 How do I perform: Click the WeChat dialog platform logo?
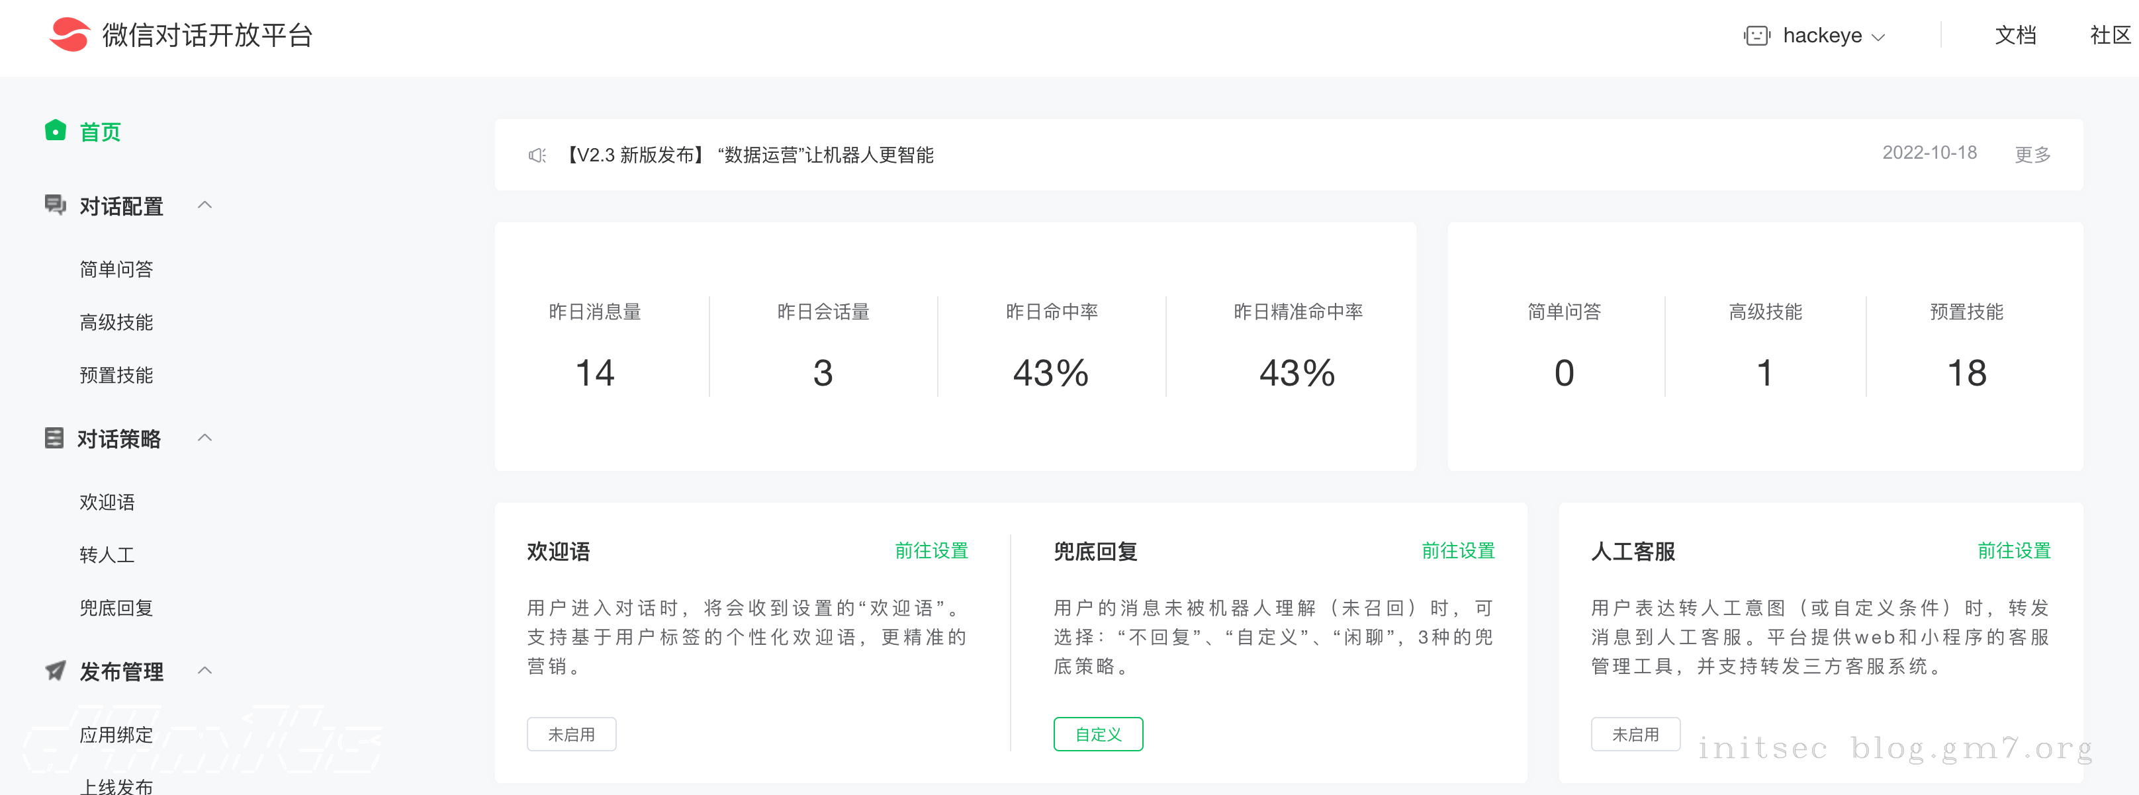[x=69, y=35]
